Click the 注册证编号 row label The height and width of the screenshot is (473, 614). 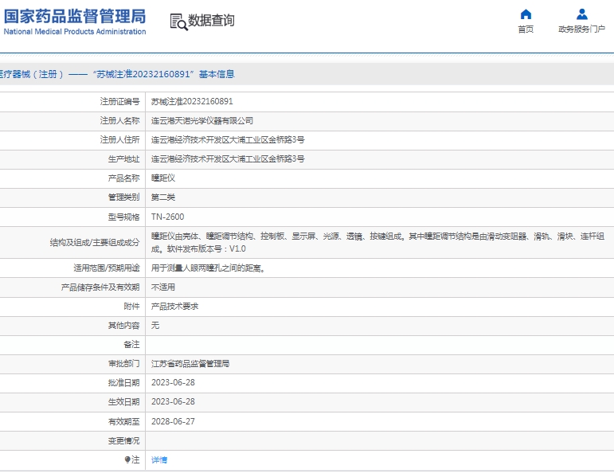click(x=119, y=102)
